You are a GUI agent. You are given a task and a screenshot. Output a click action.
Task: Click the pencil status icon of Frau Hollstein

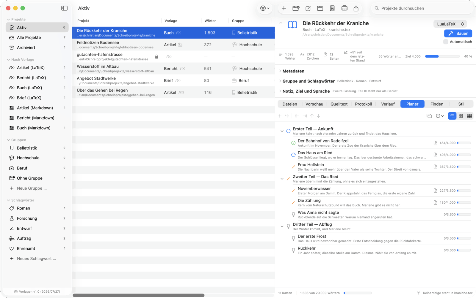point(293,167)
